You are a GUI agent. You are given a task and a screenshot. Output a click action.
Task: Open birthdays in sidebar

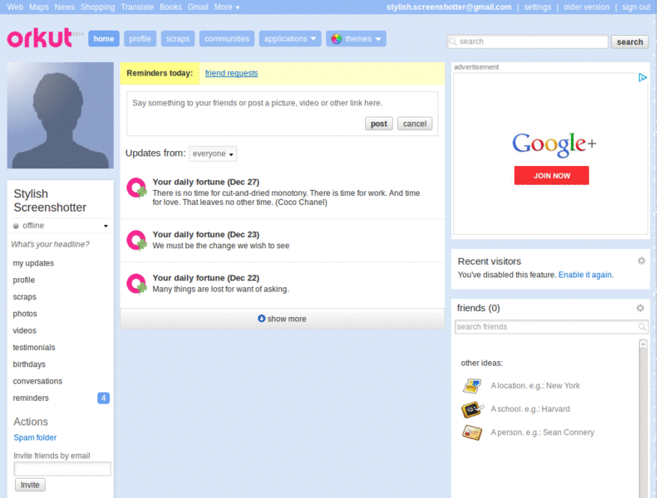(29, 364)
